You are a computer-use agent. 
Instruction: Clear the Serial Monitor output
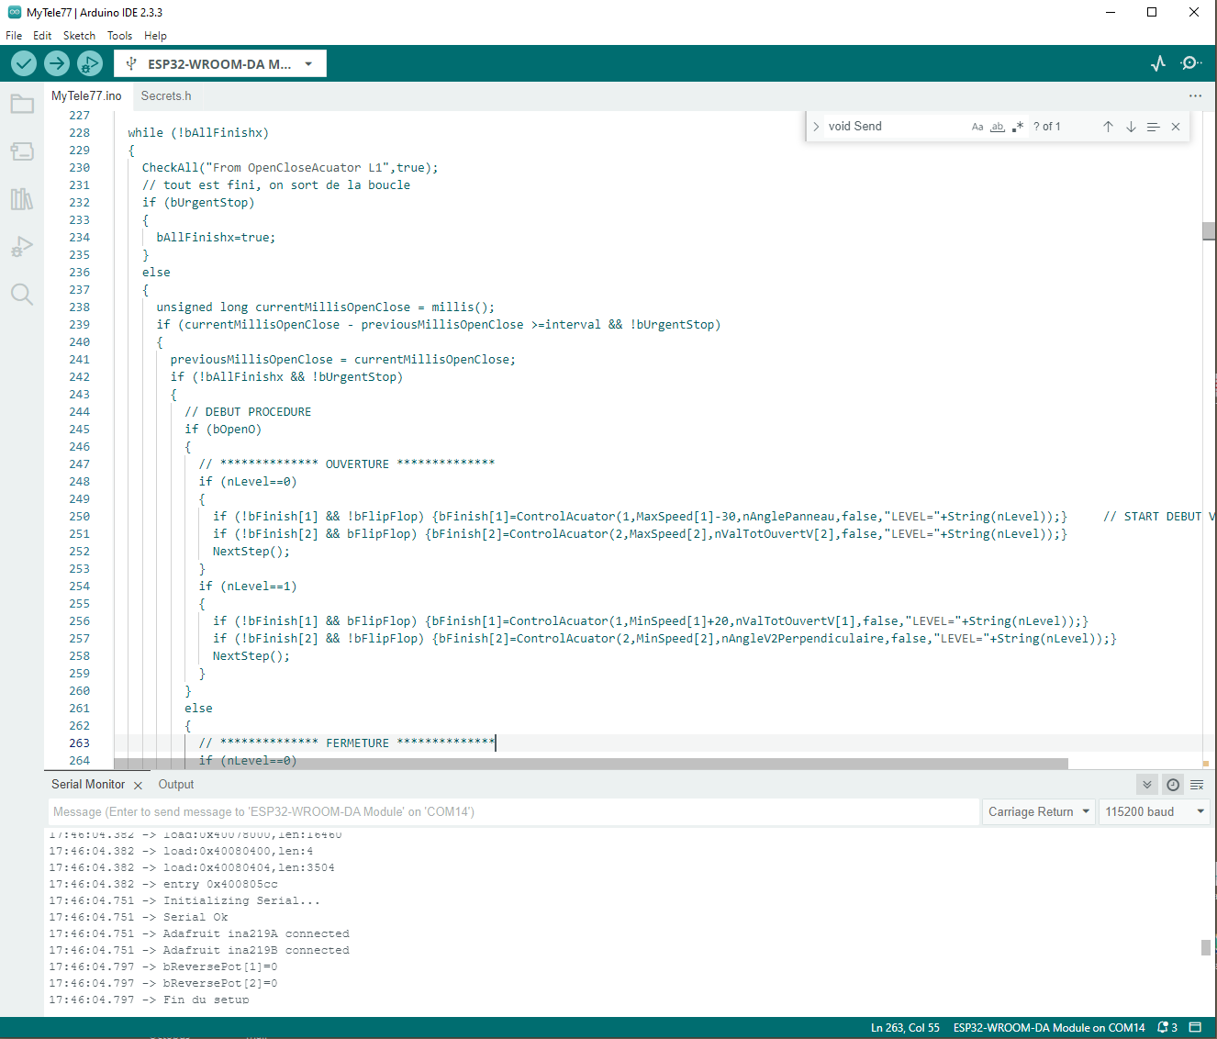[1197, 785]
